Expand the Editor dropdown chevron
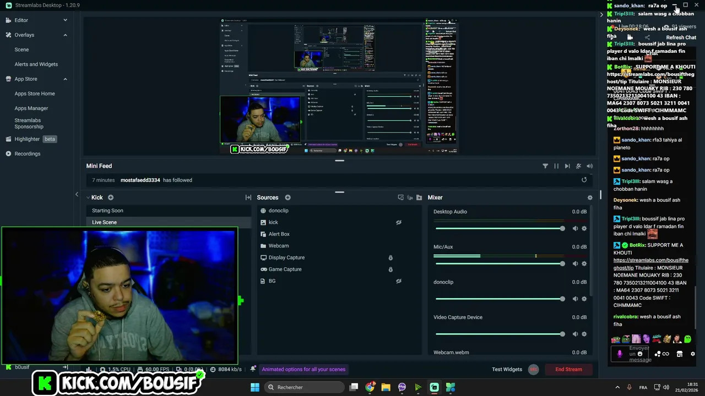Image resolution: width=705 pixels, height=396 pixels. coord(65,20)
